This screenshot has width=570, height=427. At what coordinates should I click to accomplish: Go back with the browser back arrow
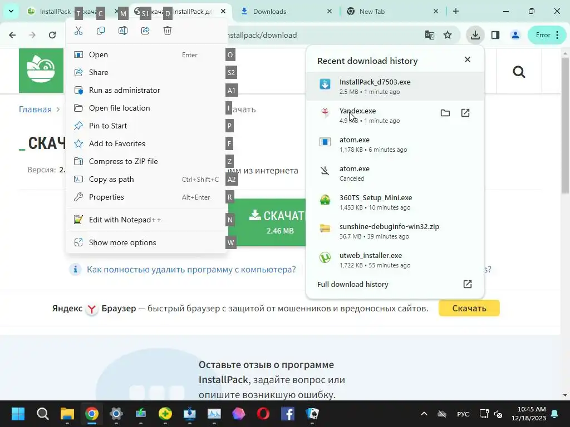[x=12, y=35]
